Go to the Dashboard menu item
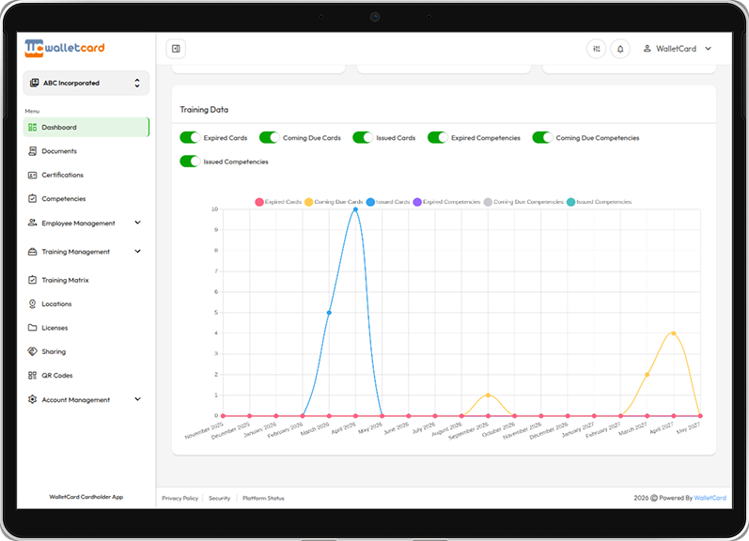The height and width of the screenshot is (541, 749). point(86,127)
